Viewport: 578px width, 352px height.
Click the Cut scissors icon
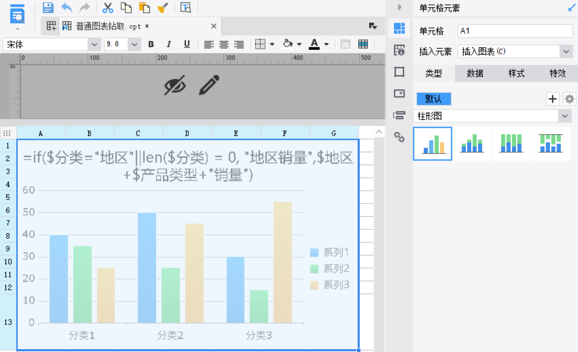(108, 8)
